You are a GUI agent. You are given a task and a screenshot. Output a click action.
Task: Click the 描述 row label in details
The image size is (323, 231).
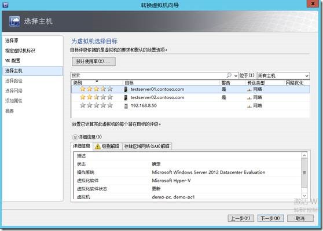(x=82, y=156)
